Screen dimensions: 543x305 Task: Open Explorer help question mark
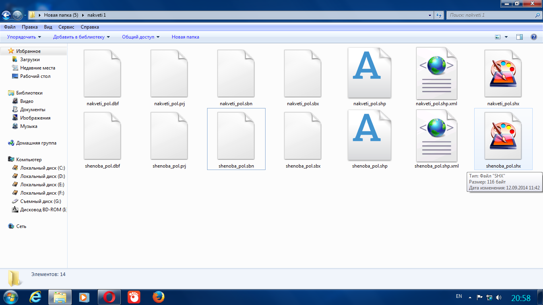[534, 37]
